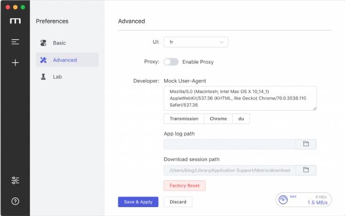The image size is (345, 216).
Task: Click the dropdown chevron next to fr
Action: [222, 42]
